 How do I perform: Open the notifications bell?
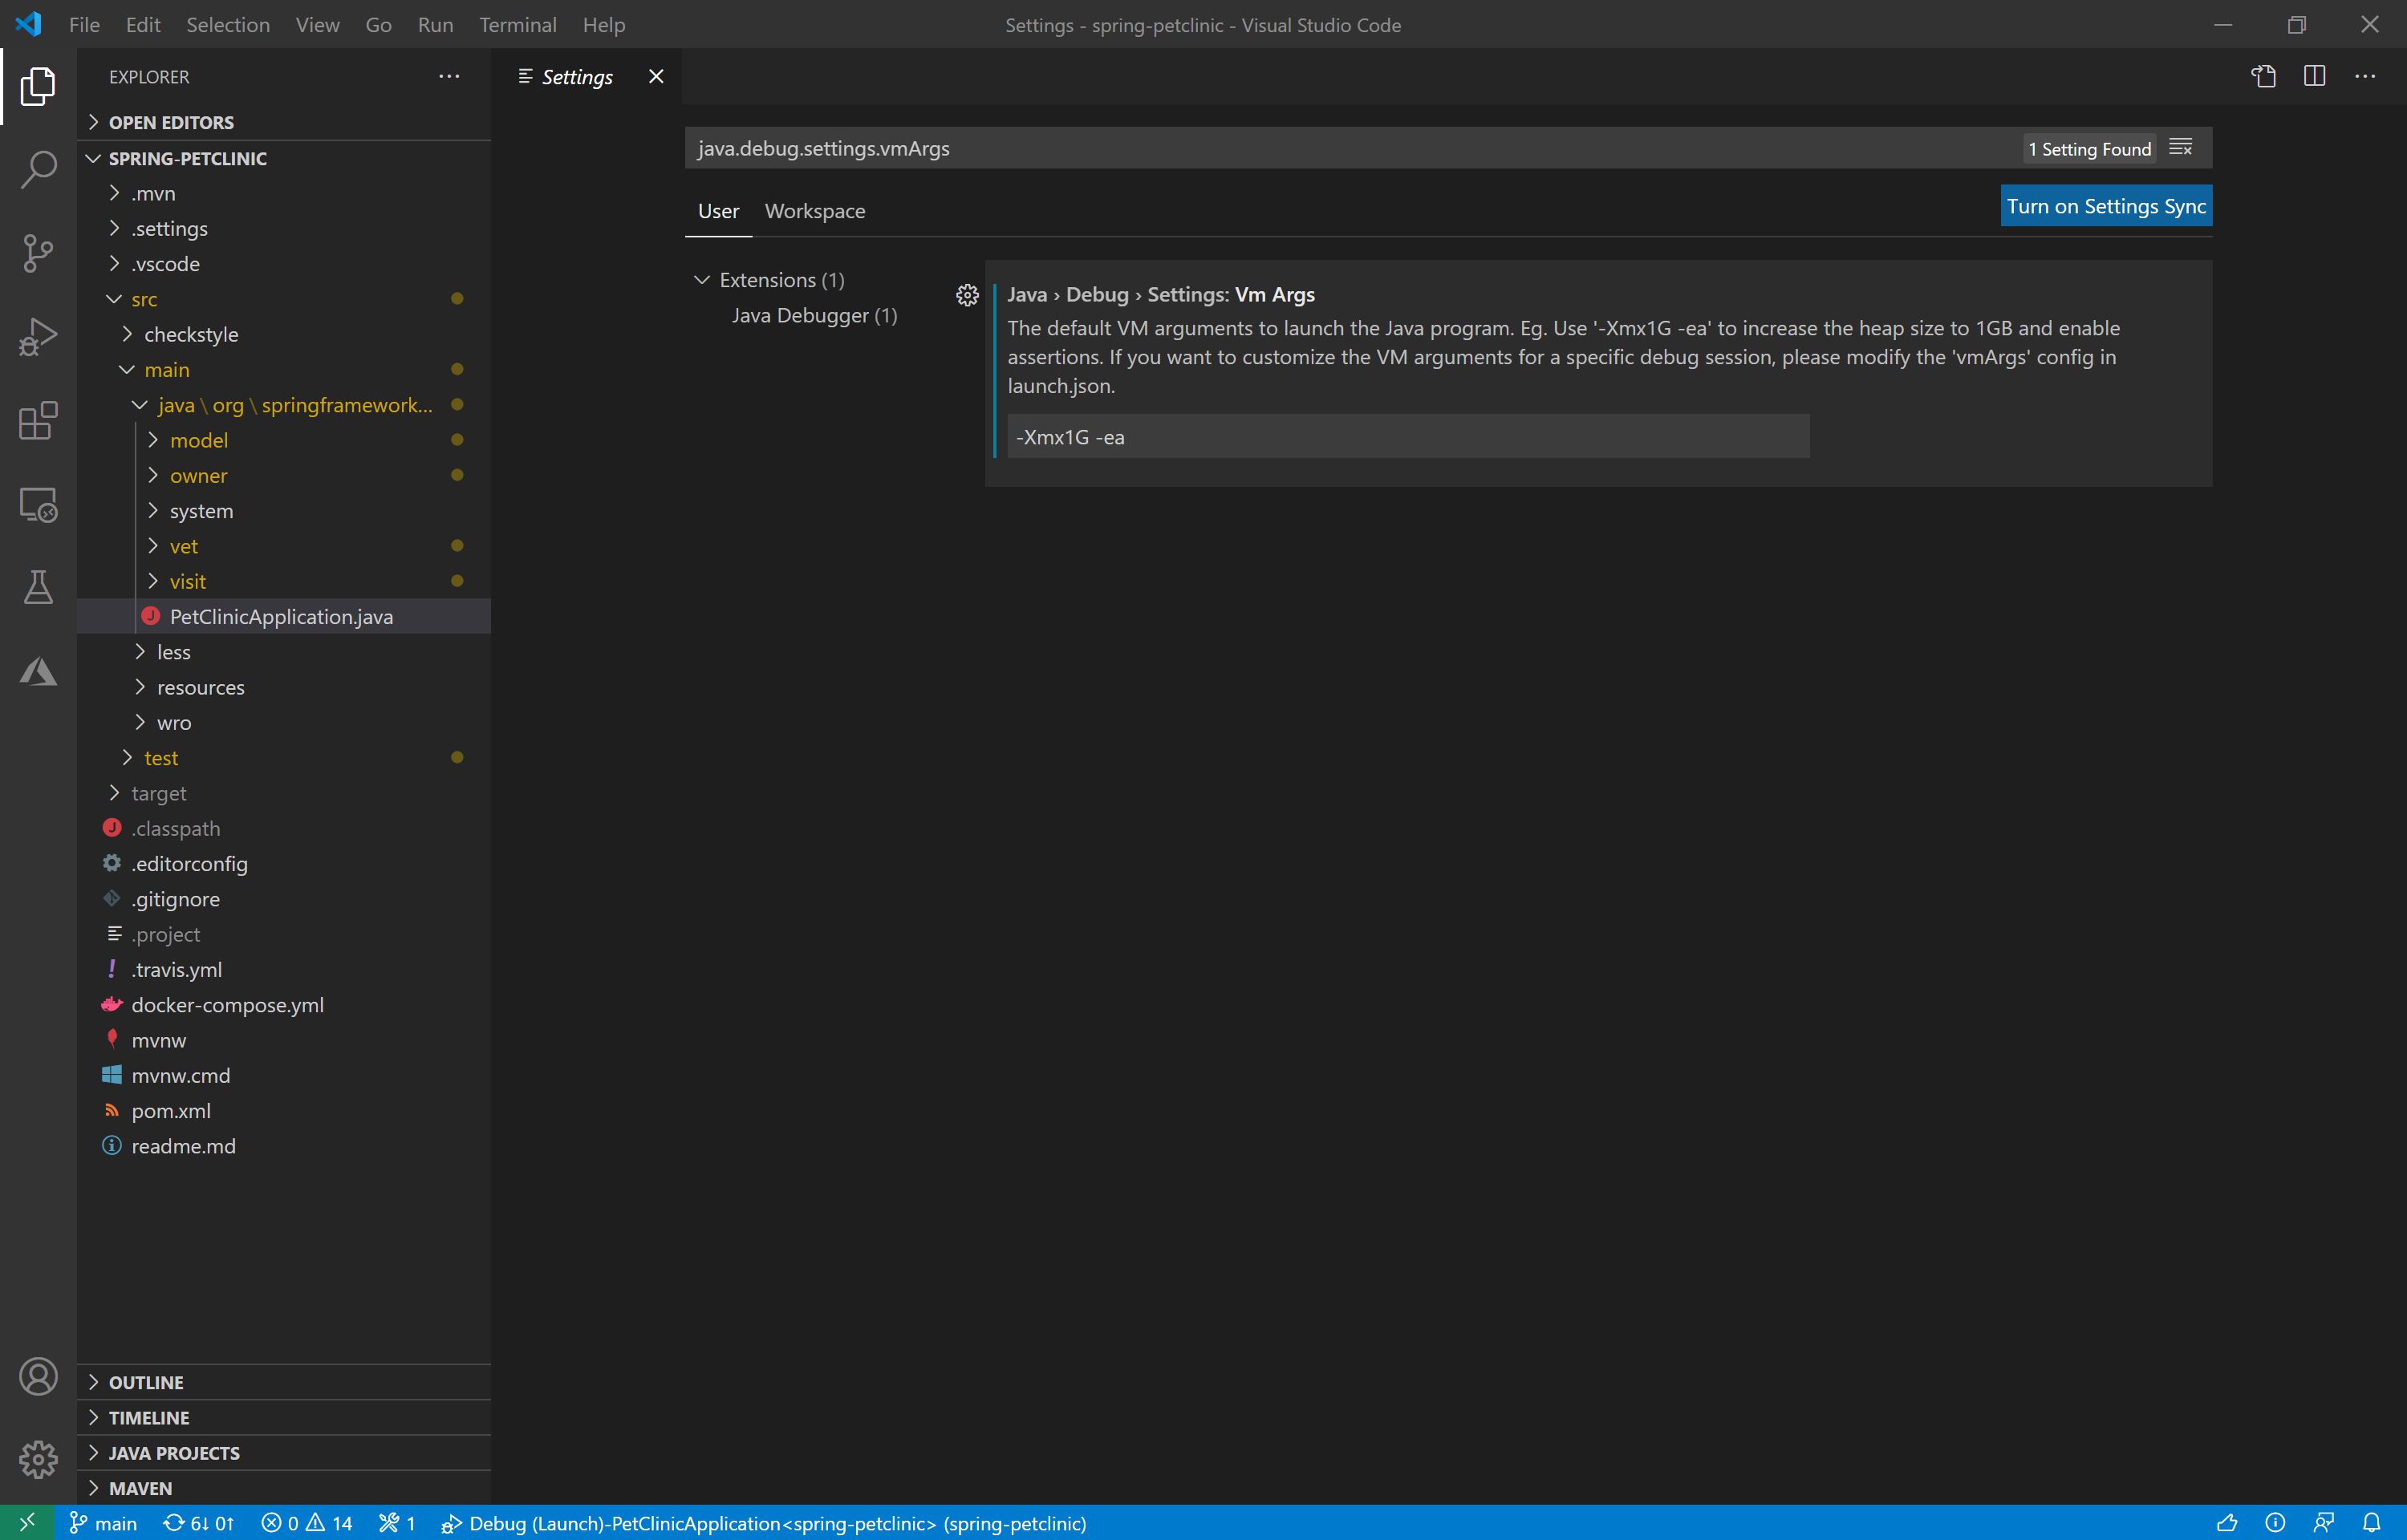click(2371, 1522)
